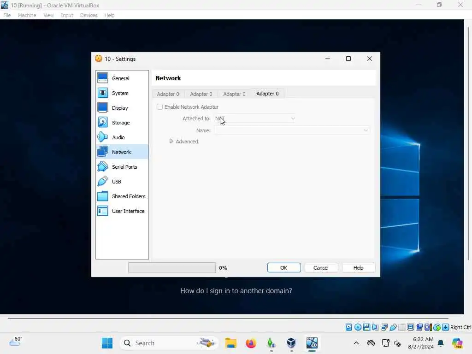This screenshot has height=354, width=472.
Task: Click muted volume tray icon
Action: (x=397, y=343)
